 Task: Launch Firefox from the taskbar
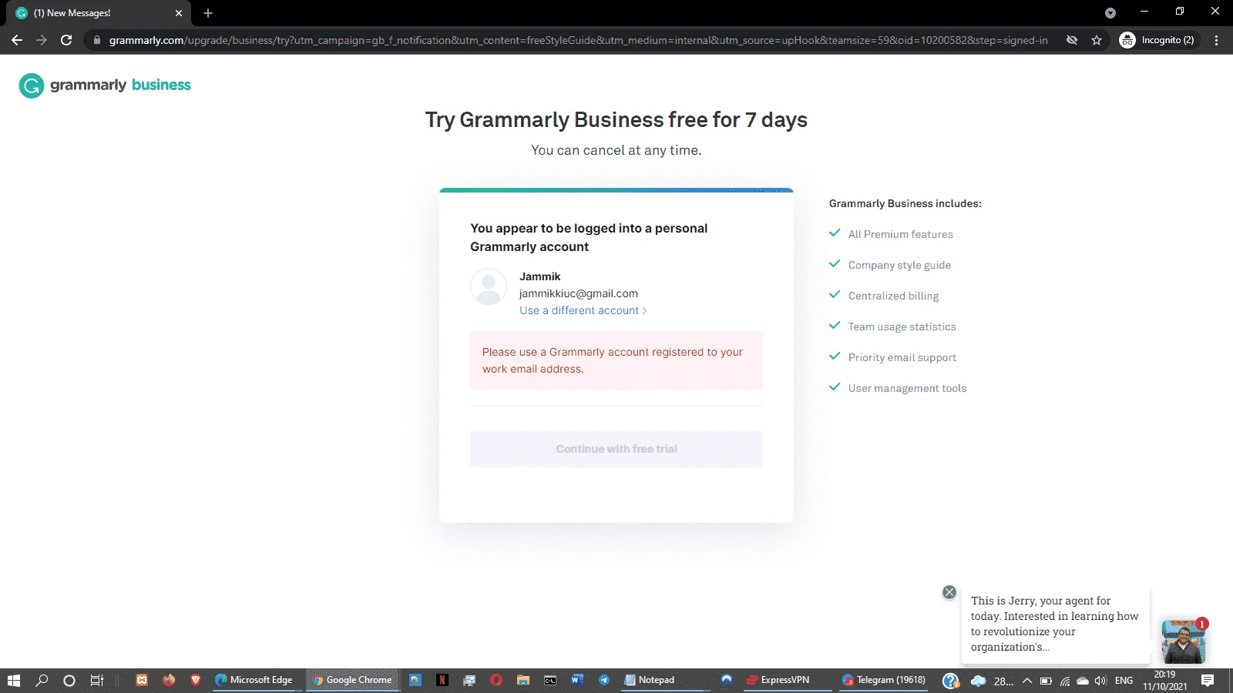169,680
